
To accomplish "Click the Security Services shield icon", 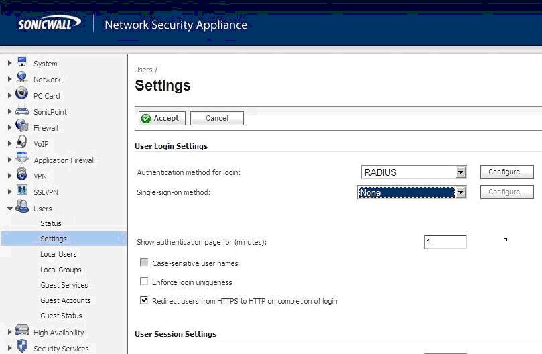I will tap(22, 347).
